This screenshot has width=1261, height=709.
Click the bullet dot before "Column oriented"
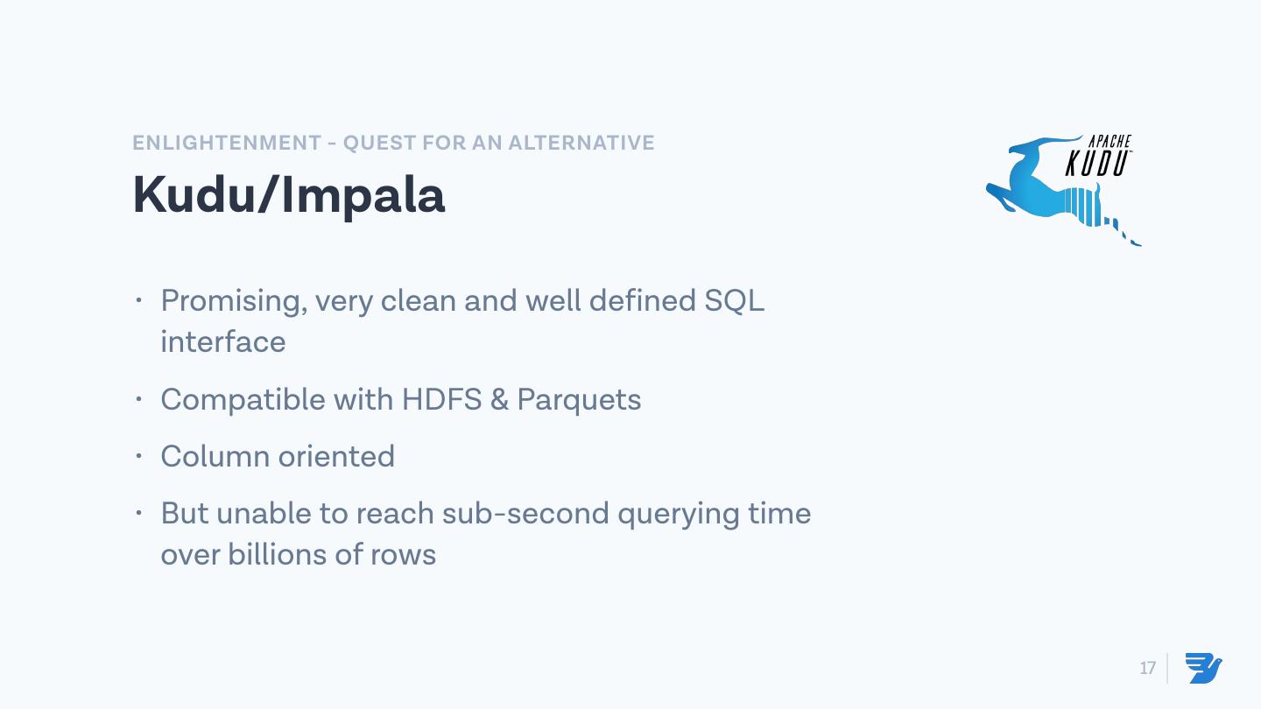[x=138, y=457]
